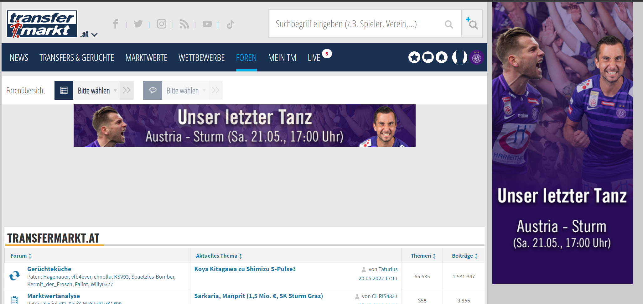Open Kermit_der_Frosch's profile link
643x304 pixels.
click(50, 284)
